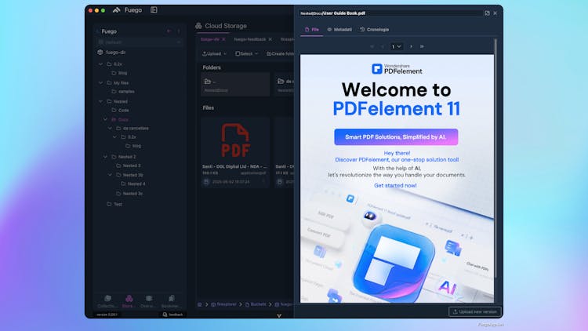Collapse the Nested 2 folder
Screen dimensions: 588x331
[x=105, y=157]
